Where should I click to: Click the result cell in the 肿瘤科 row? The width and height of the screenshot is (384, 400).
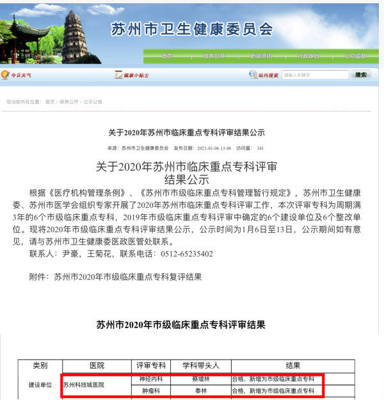click(293, 391)
